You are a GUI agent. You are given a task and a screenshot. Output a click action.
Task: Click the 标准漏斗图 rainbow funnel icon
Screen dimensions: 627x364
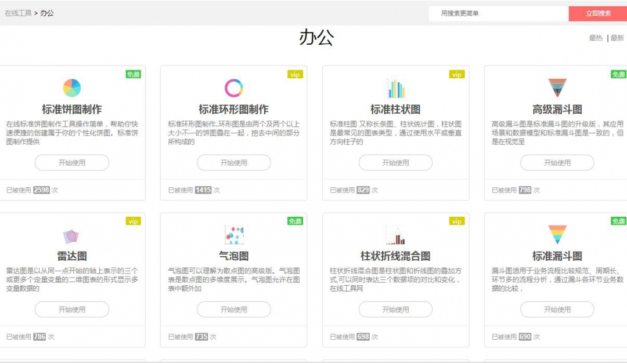[x=557, y=235]
